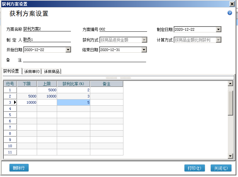Click the scroll down arrow of the table
Viewport: 238px width, 177px height.
(x=230, y=156)
